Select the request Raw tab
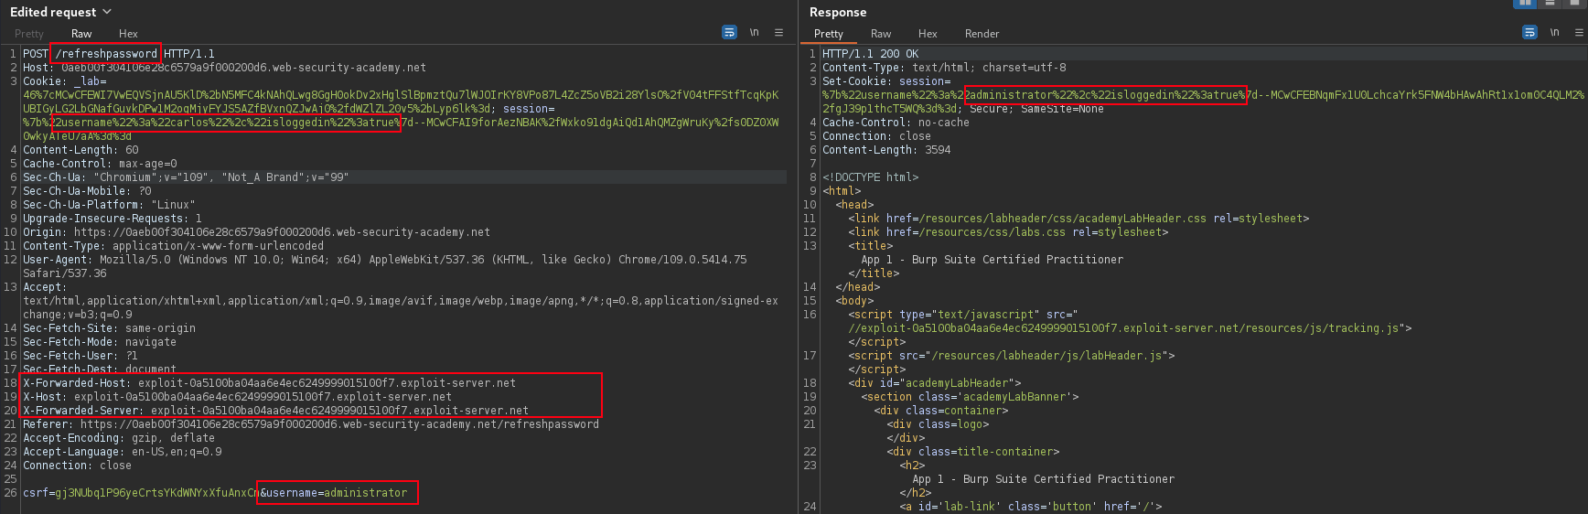The height and width of the screenshot is (514, 1588). click(81, 34)
